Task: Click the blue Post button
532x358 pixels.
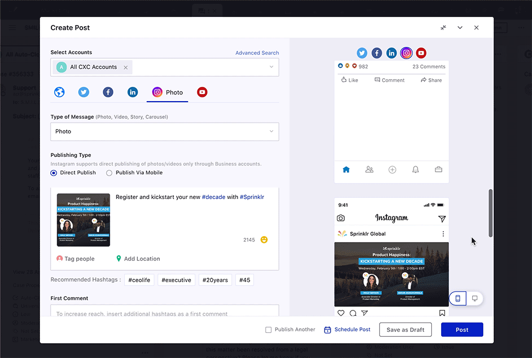Action: (x=462, y=330)
